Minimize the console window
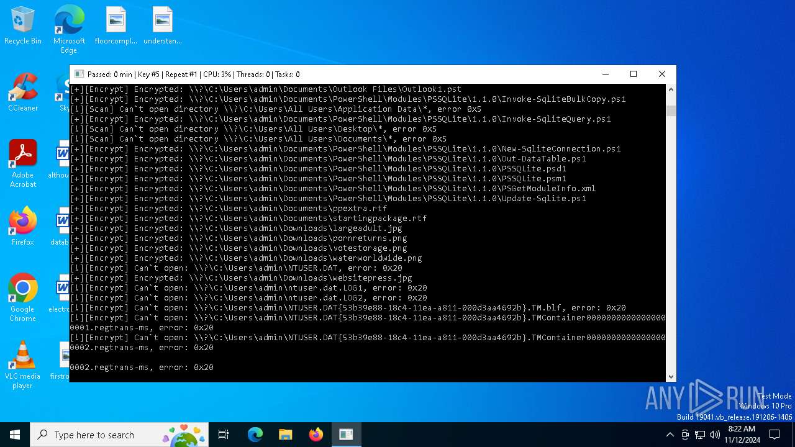795x447 pixels. point(605,74)
